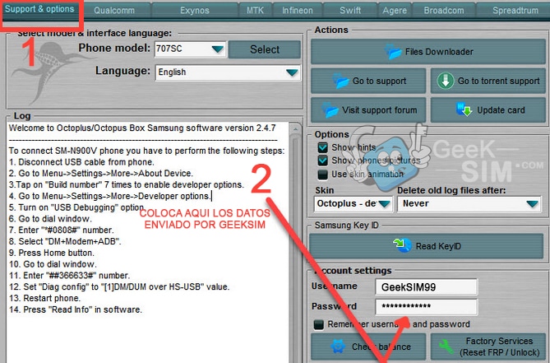Click log line 'Turn on USB Debugging option'
Screen dimensions: 550x363
click(x=76, y=207)
